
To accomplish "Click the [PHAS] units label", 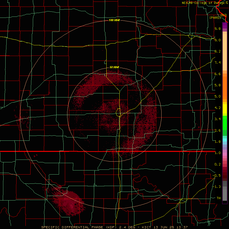I will click(x=215, y=18).
